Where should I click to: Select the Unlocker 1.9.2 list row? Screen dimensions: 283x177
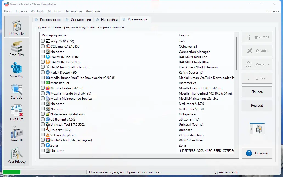pos(137,130)
